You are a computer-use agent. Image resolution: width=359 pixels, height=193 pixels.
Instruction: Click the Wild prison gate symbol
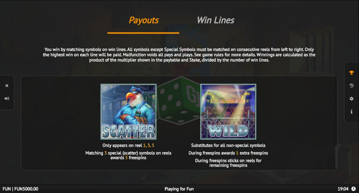point(228,112)
